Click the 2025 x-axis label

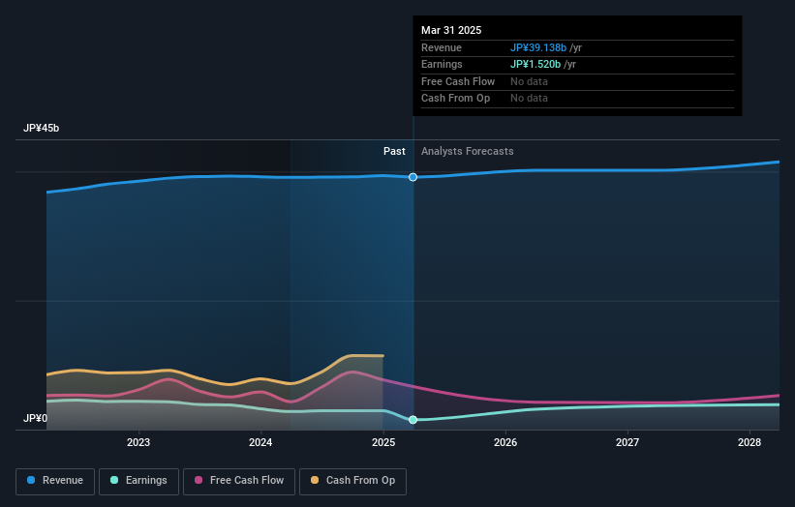coord(383,442)
